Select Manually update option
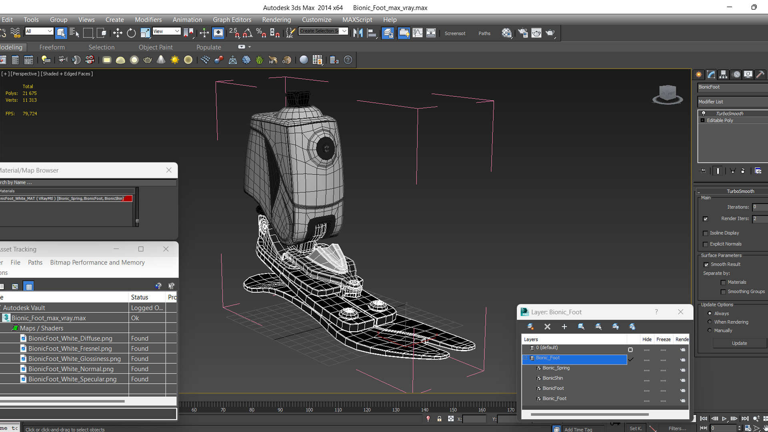The height and width of the screenshot is (432, 768). pyautogui.click(x=710, y=330)
